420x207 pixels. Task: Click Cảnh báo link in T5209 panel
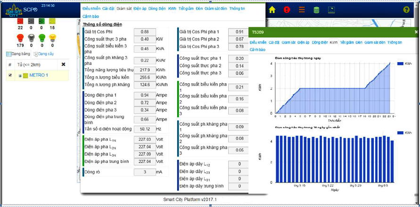point(258,49)
